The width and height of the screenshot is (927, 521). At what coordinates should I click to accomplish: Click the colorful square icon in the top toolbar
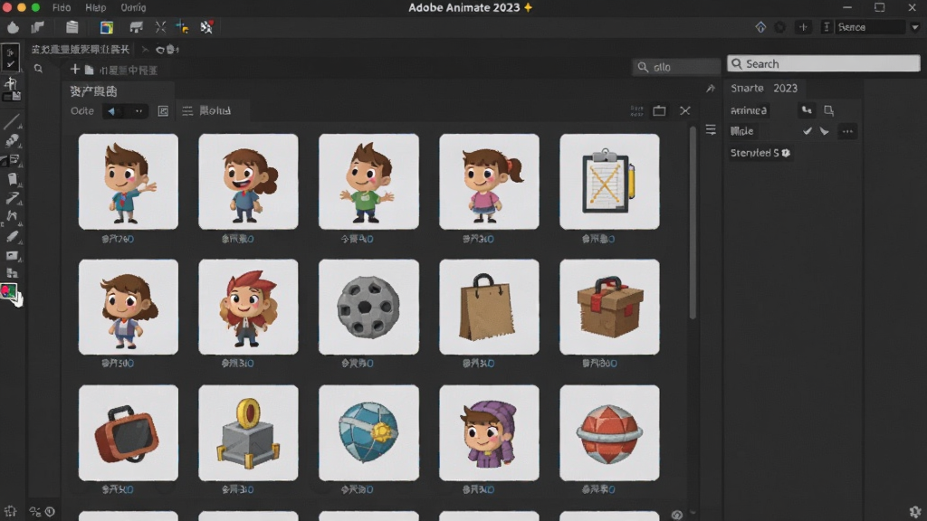107,27
